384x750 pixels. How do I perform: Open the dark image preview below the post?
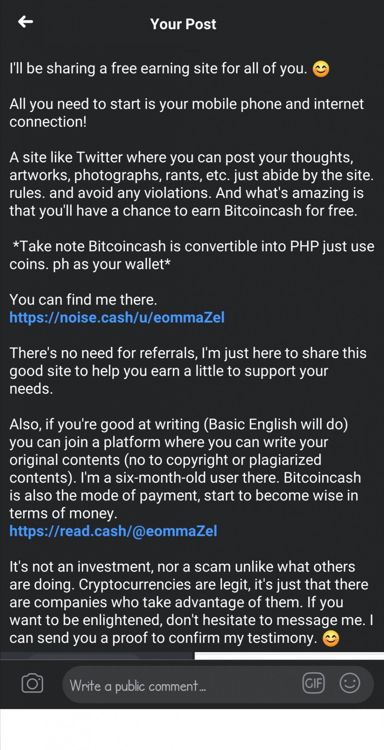(97, 656)
